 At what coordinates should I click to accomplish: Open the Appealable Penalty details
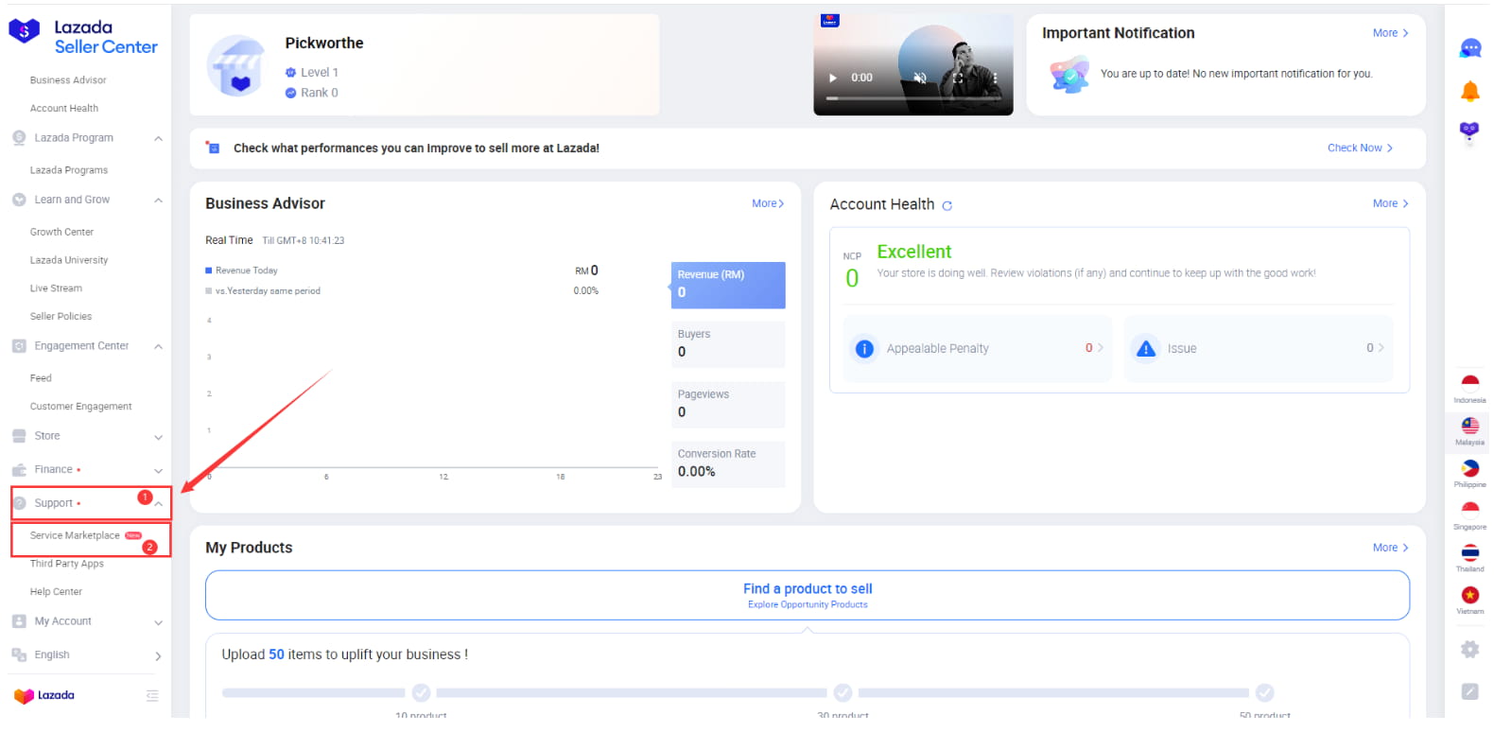pyautogui.click(x=977, y=349)
